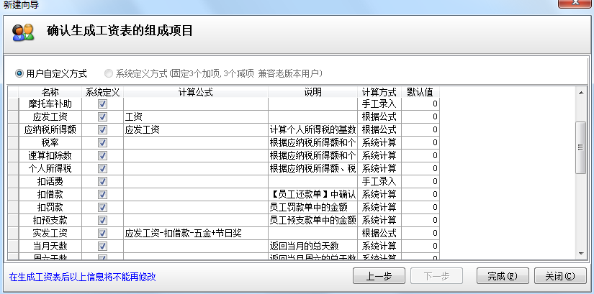Click the 名称 column header
Screen dimensions: 594x294
[50, 92]
